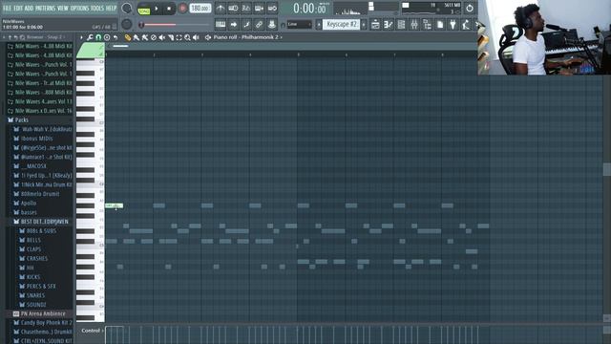Click the blend recorded notes icon
This screenshot has width=611, height=344.
click(x=272, y=25)
